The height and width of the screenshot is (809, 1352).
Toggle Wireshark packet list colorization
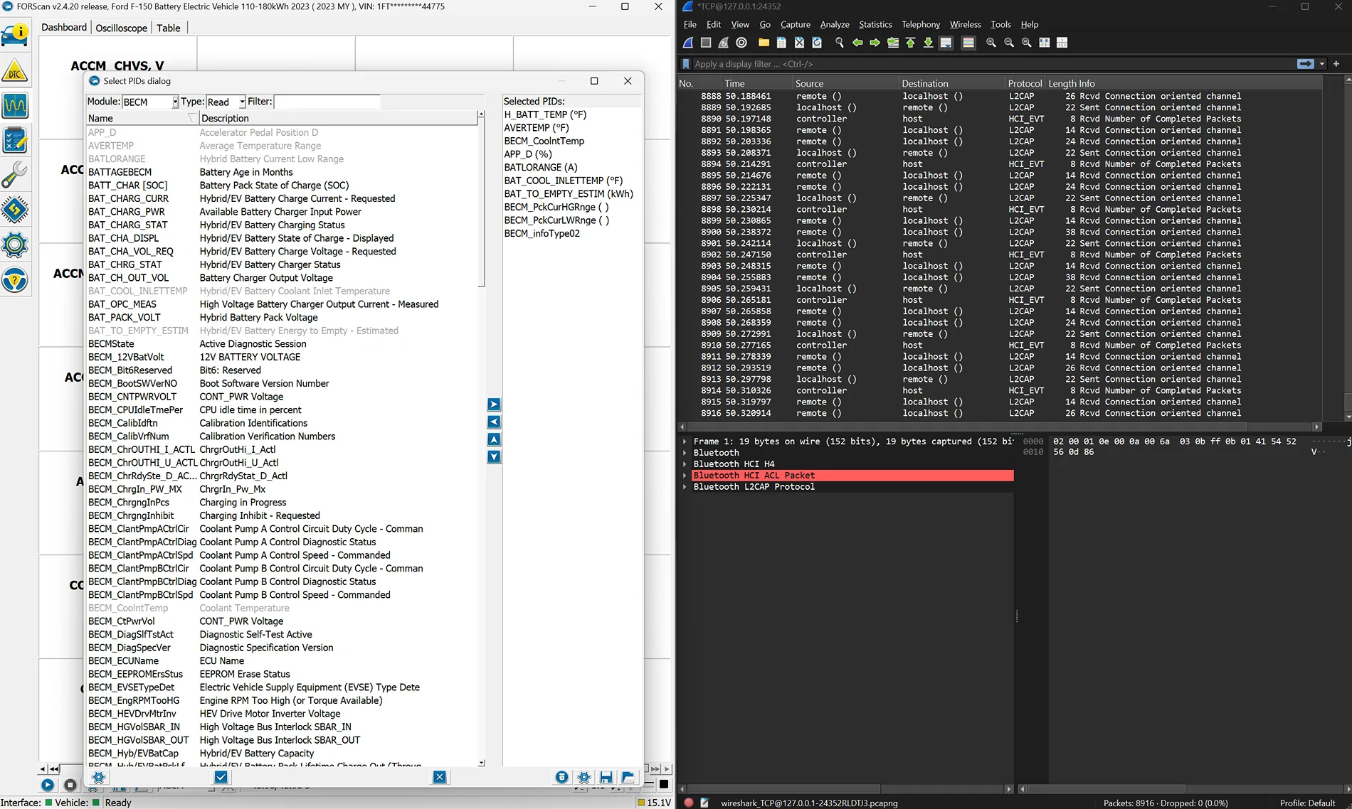(x=968, y=43)
